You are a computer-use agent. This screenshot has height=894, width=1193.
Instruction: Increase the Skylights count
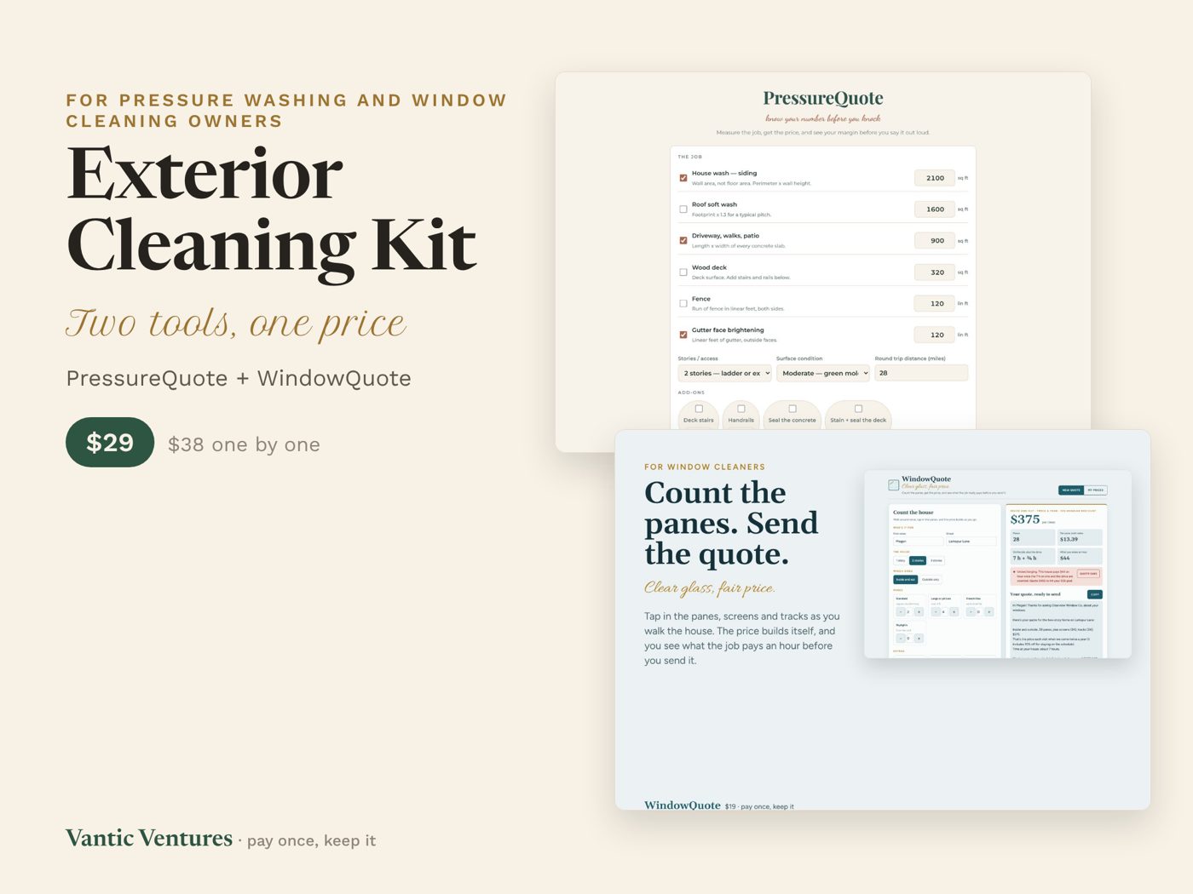pyautogui.click(x=919, y=639)
